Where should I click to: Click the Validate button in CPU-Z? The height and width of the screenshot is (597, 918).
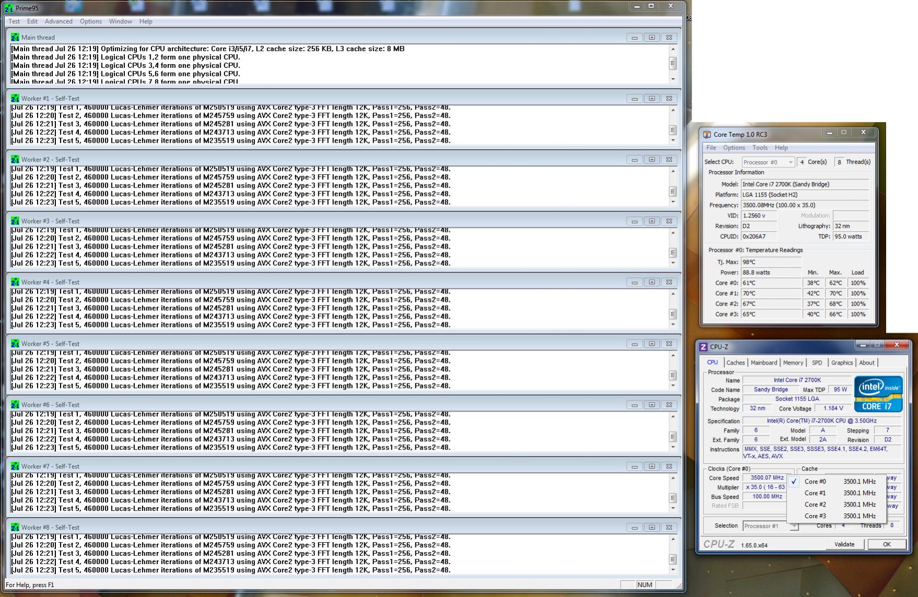(x=844, y=544)
